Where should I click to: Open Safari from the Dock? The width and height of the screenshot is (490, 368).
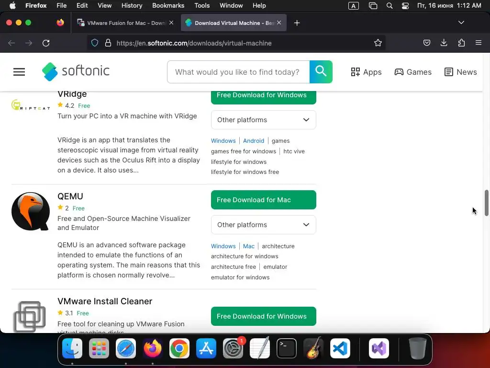(126, 348)
